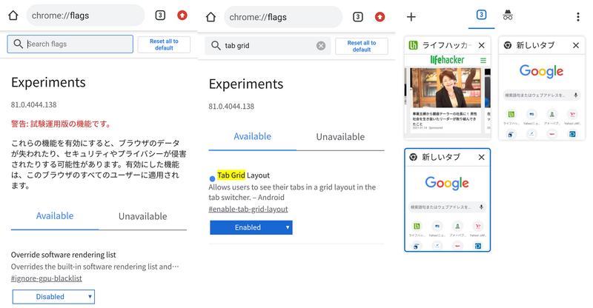Add a new tab with plus icon
The width and height of the screenshot is (593, 308).
click(x=411, y=16)
